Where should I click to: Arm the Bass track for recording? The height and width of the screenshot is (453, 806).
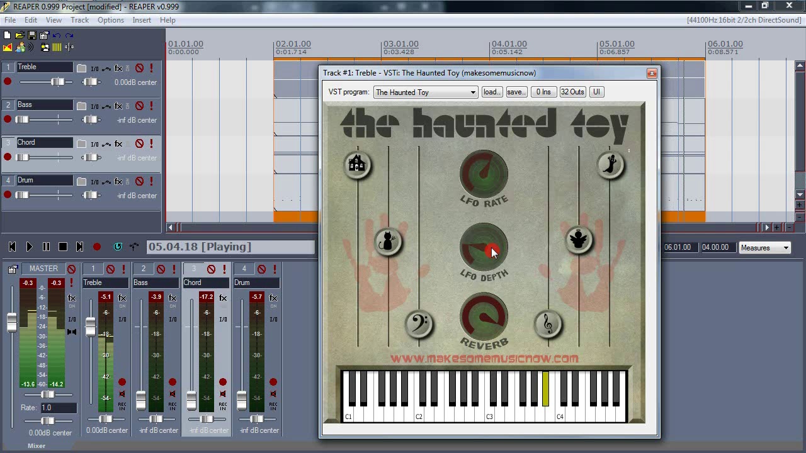[8, 119]
